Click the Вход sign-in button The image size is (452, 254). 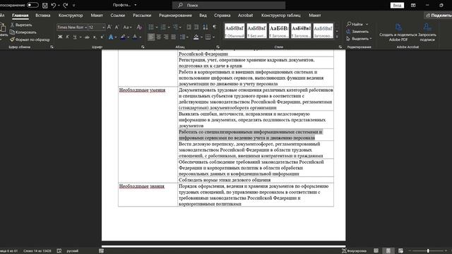tap(397, 5)
